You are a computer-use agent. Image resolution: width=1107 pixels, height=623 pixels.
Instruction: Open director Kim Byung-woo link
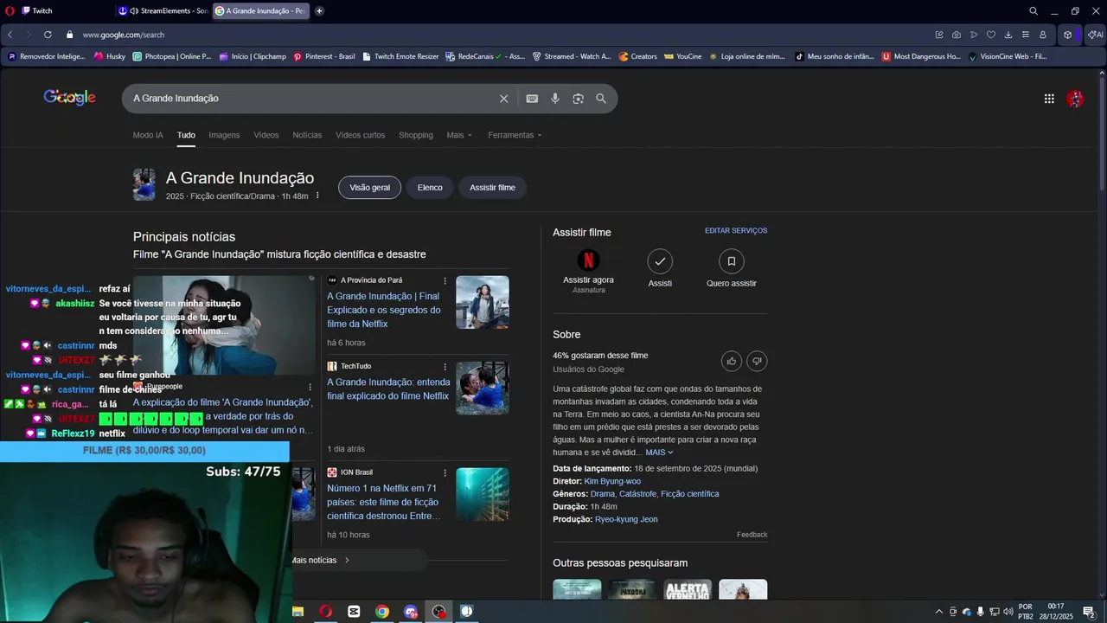(612, 481)
